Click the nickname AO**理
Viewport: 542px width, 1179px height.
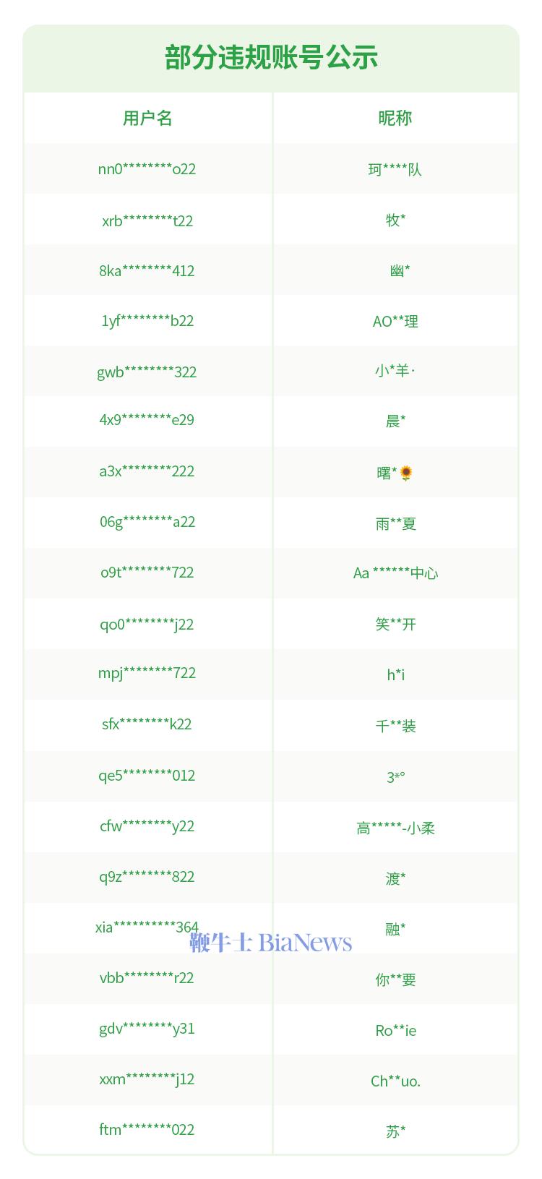pos(395,322)
